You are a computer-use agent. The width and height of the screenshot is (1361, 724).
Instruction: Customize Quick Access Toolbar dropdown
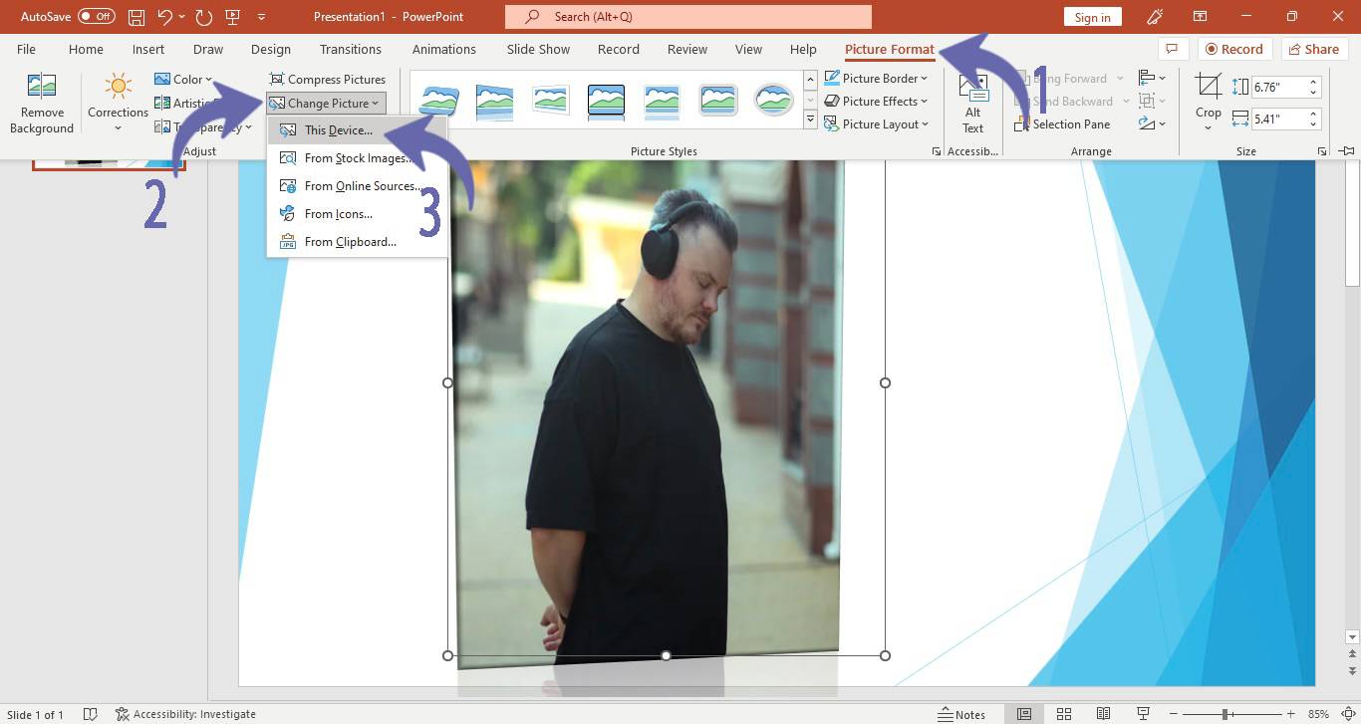pyautogui.click(x=262, y=17)
